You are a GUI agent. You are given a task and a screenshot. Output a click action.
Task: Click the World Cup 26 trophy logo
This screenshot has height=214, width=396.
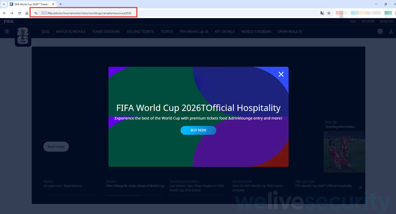tap(23, 36)
